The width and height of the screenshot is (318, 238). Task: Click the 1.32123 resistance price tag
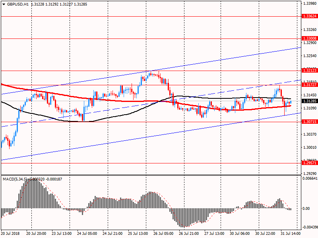click(x=310, y=70)
